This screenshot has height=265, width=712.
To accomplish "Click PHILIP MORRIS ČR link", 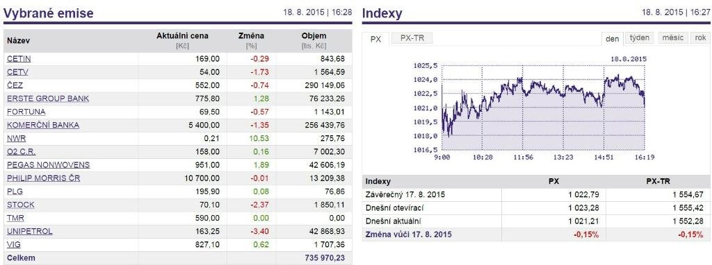I will (44, 178).
